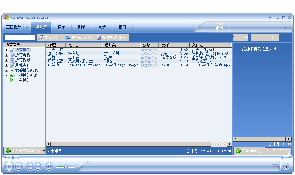Image resolution: width=295 pixels, height=175 pixels.
Task: Open the Now Playing (正在播放) tab
Action: 14,27
